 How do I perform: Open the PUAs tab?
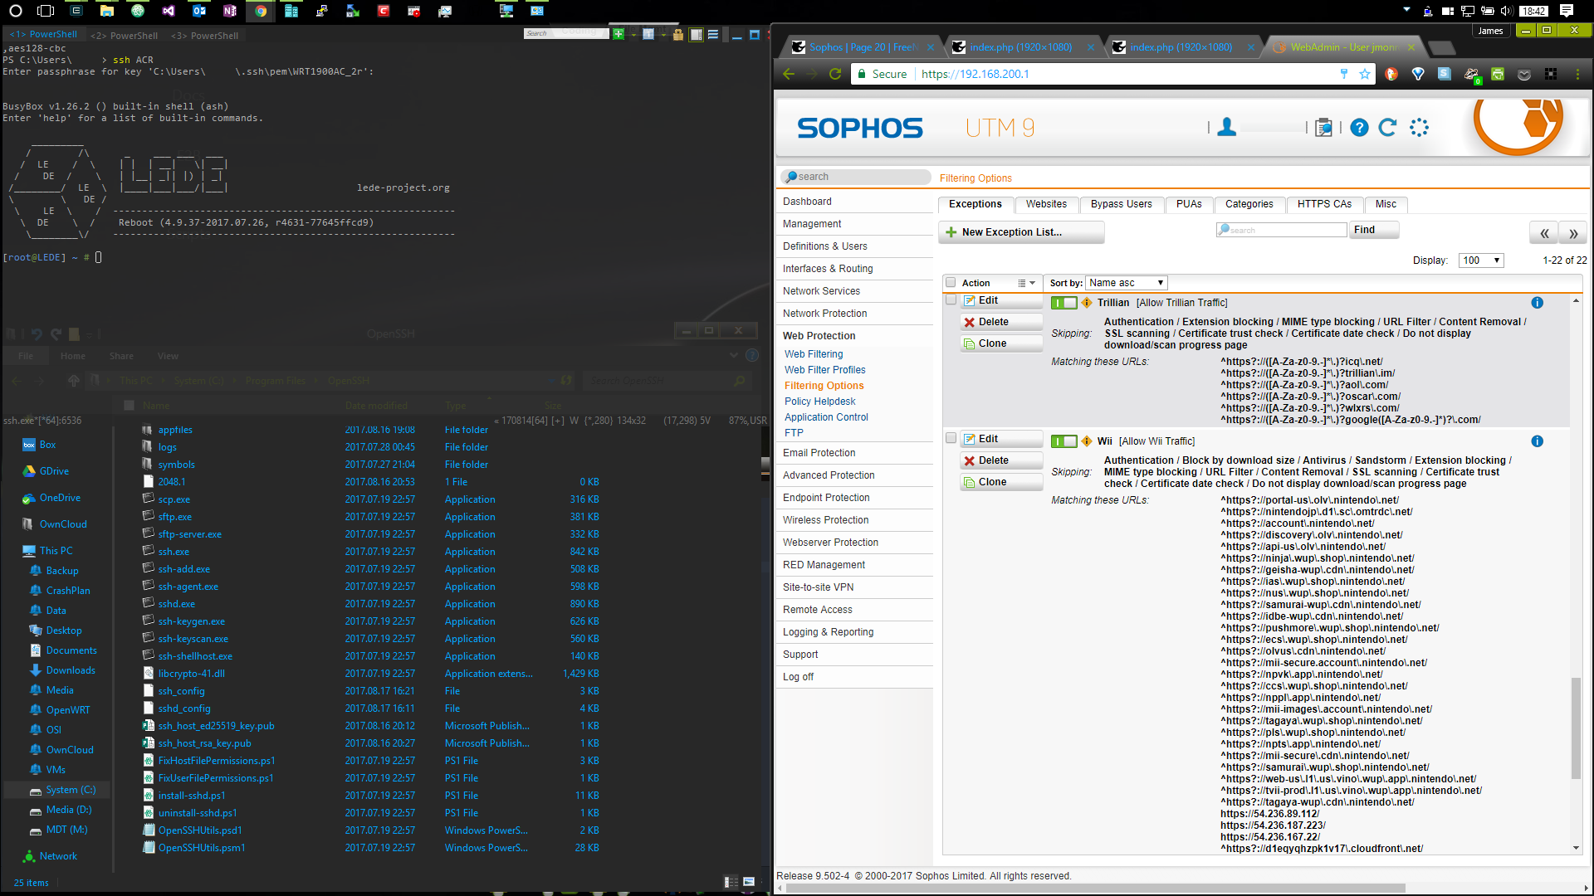click(1188, 204)
